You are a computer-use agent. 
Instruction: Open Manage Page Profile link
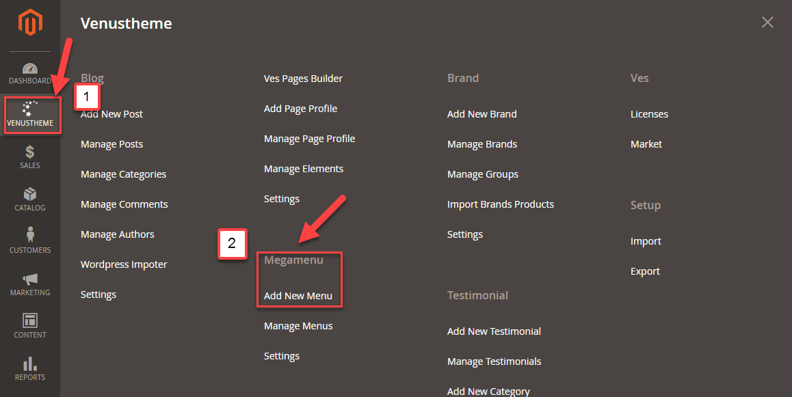click(x=309, y=139)
